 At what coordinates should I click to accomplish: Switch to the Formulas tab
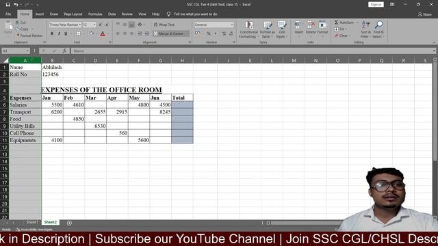click(95, 14)
